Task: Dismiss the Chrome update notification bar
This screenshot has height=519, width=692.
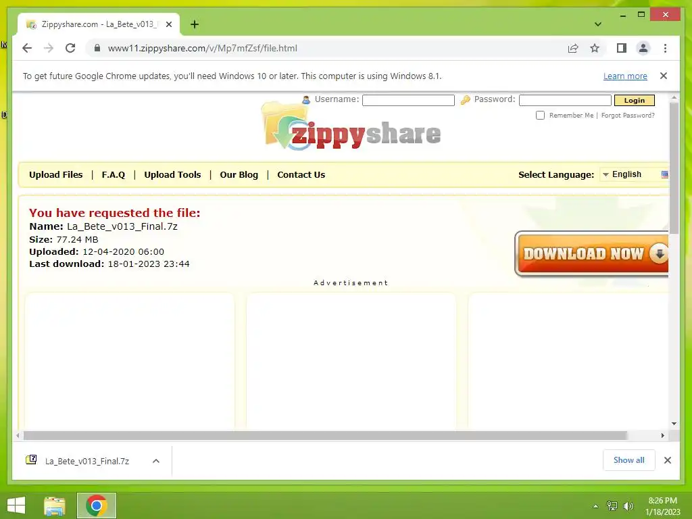Action: [x=664, y=76]
